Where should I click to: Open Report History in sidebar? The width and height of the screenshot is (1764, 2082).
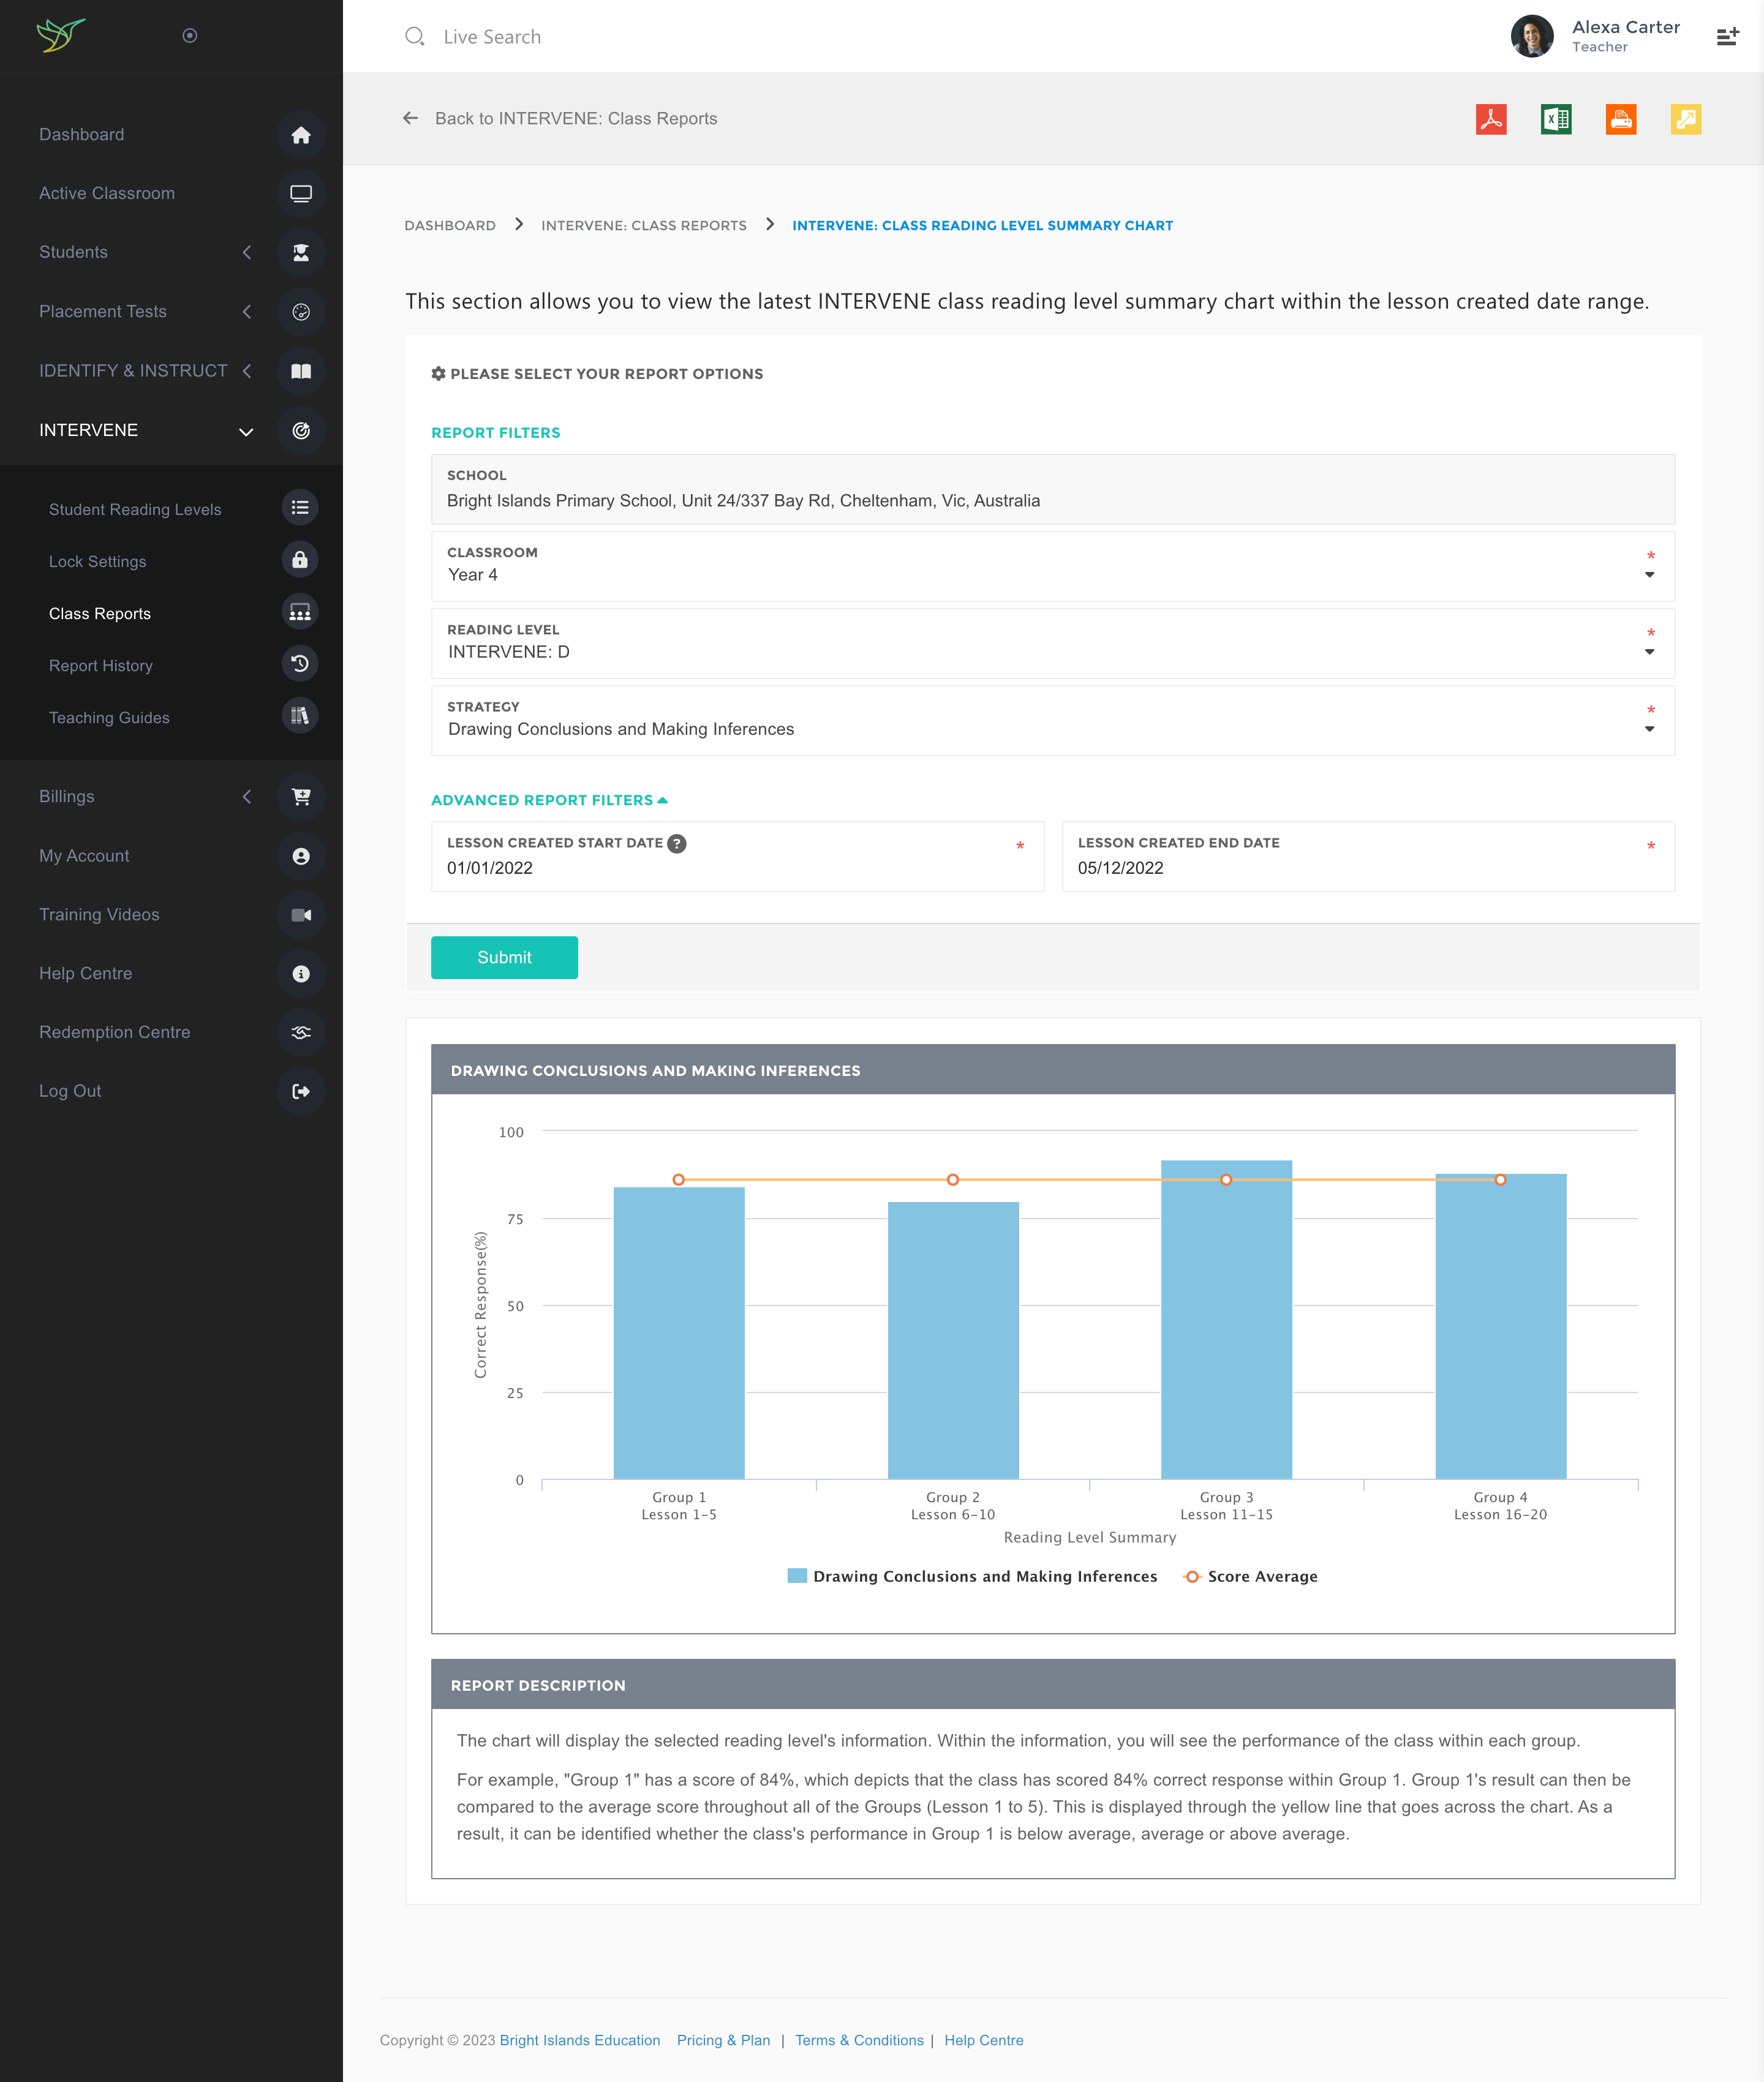[101, 666]
